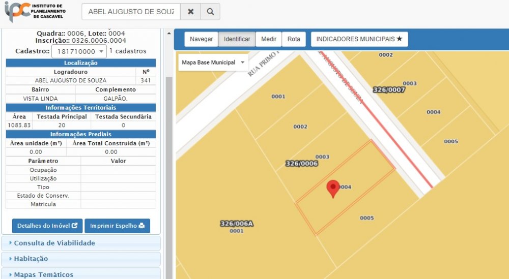Open INDICADORES MUNICIPAIS star button
Viewport: 509px width, 279px height.
point(359,39)
